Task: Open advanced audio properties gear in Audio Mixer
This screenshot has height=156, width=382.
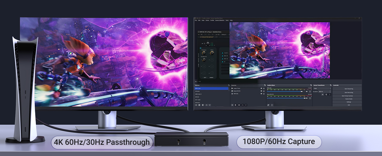Action: coord(268,105)
